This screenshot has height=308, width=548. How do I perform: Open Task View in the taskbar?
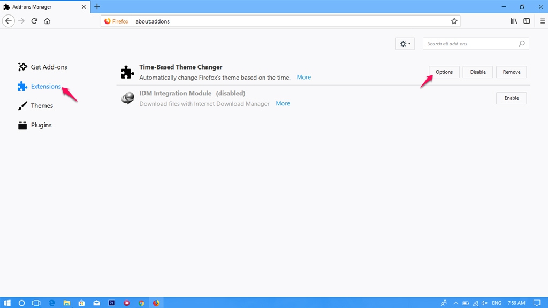click(x=36, y=303)
